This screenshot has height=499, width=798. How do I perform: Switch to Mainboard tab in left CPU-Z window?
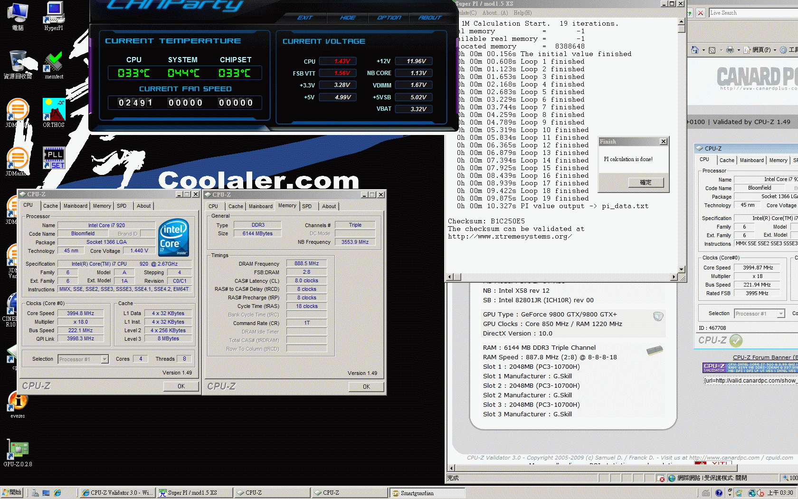pyautogui.click(x=76, y=206)
